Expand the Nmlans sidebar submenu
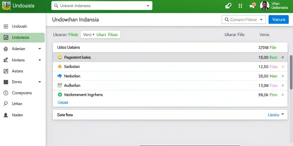Screen dimensions: 293x146 click(39, 60)
